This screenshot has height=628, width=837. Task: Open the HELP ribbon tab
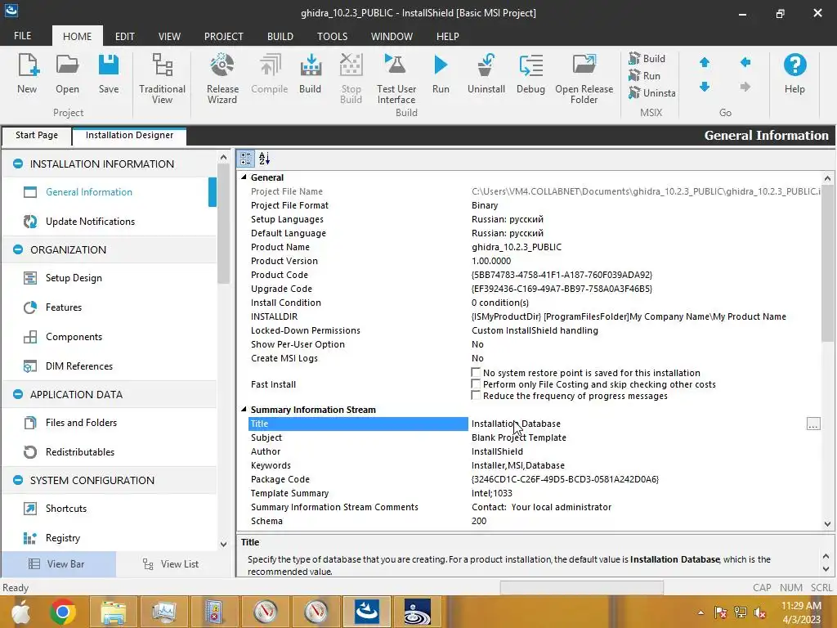pyautogui.click(x=447, y=36)
